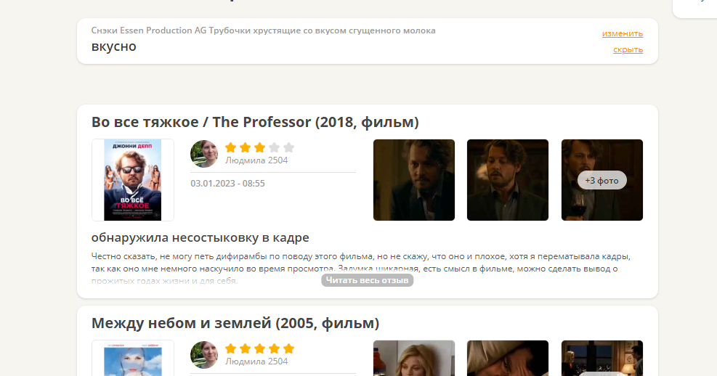Screen dimensions: 717x376
Task: Open review title 'Между небом и землей (2005, фильм)'
Action: click(x=235, y=323)
